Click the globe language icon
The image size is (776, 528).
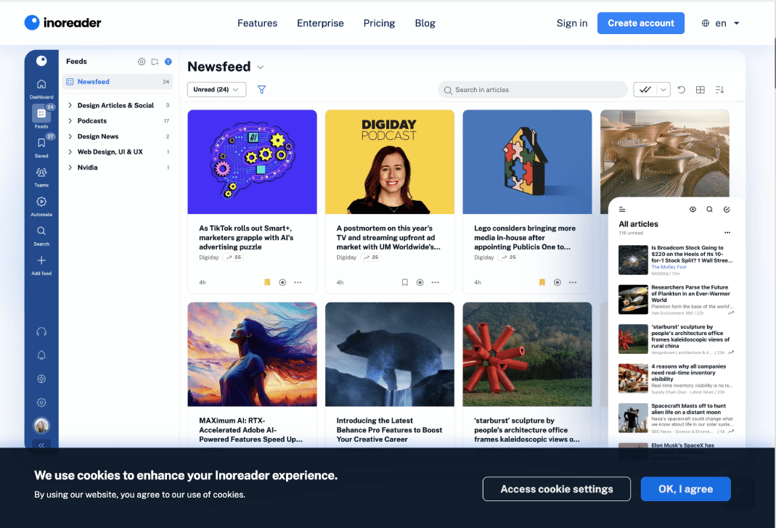(706, 23)
